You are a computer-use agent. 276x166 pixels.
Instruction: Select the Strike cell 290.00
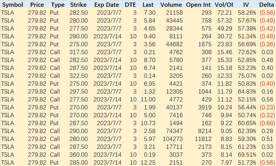point(78,131)
